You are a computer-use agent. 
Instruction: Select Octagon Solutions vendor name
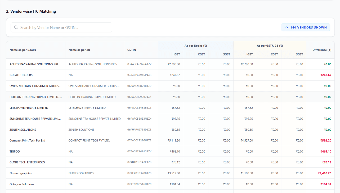point(22,184)
